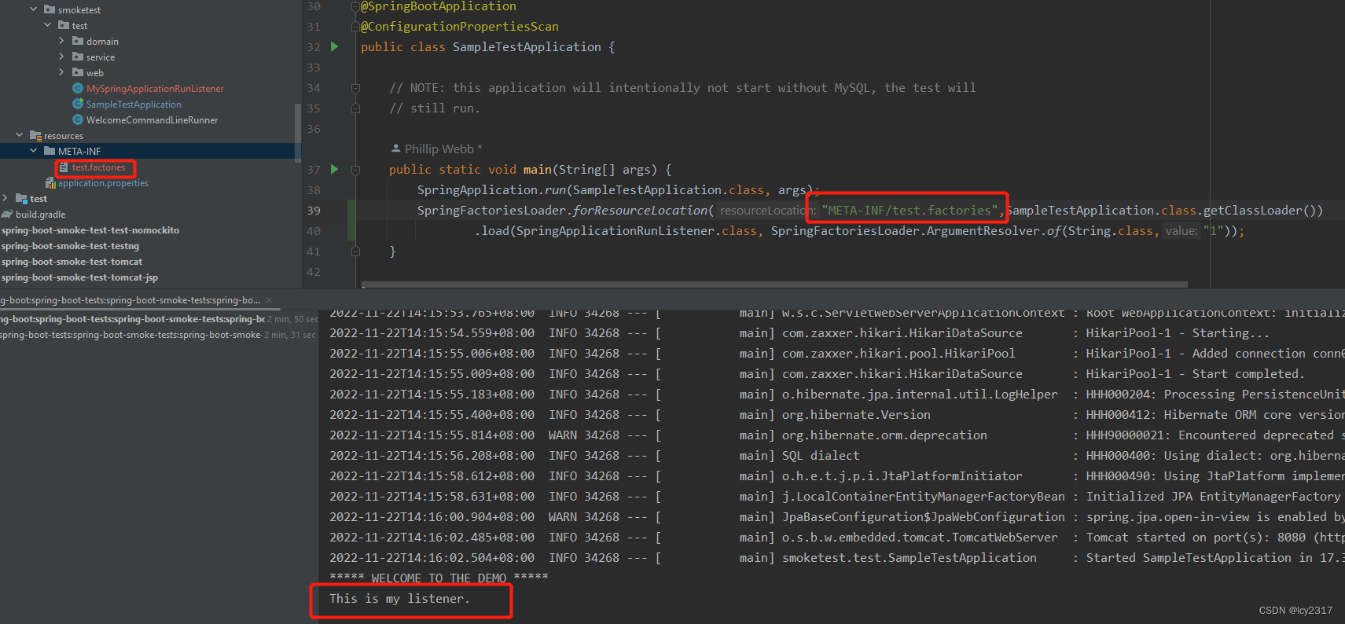Fold the NOTE comment block at line 34
This screenshot has width=1345, height=624.
click(x=355, y=88)
